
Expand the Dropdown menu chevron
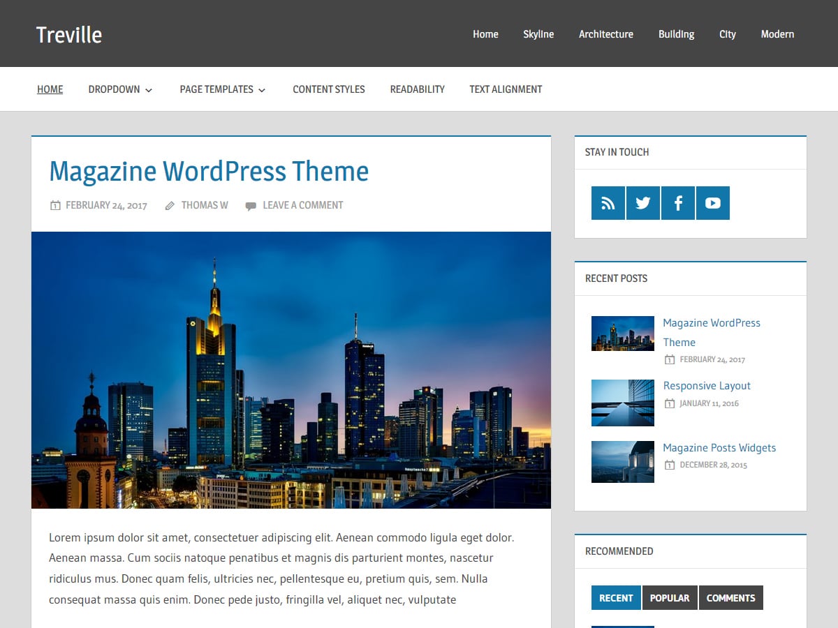149,90
